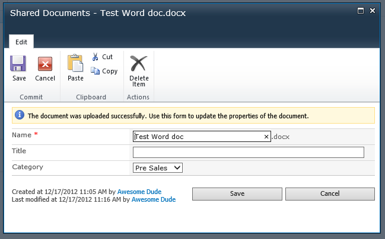Click the Delete Item ribbon icon
This screenshot has height=239, width=385.
(x=138, y=63)
